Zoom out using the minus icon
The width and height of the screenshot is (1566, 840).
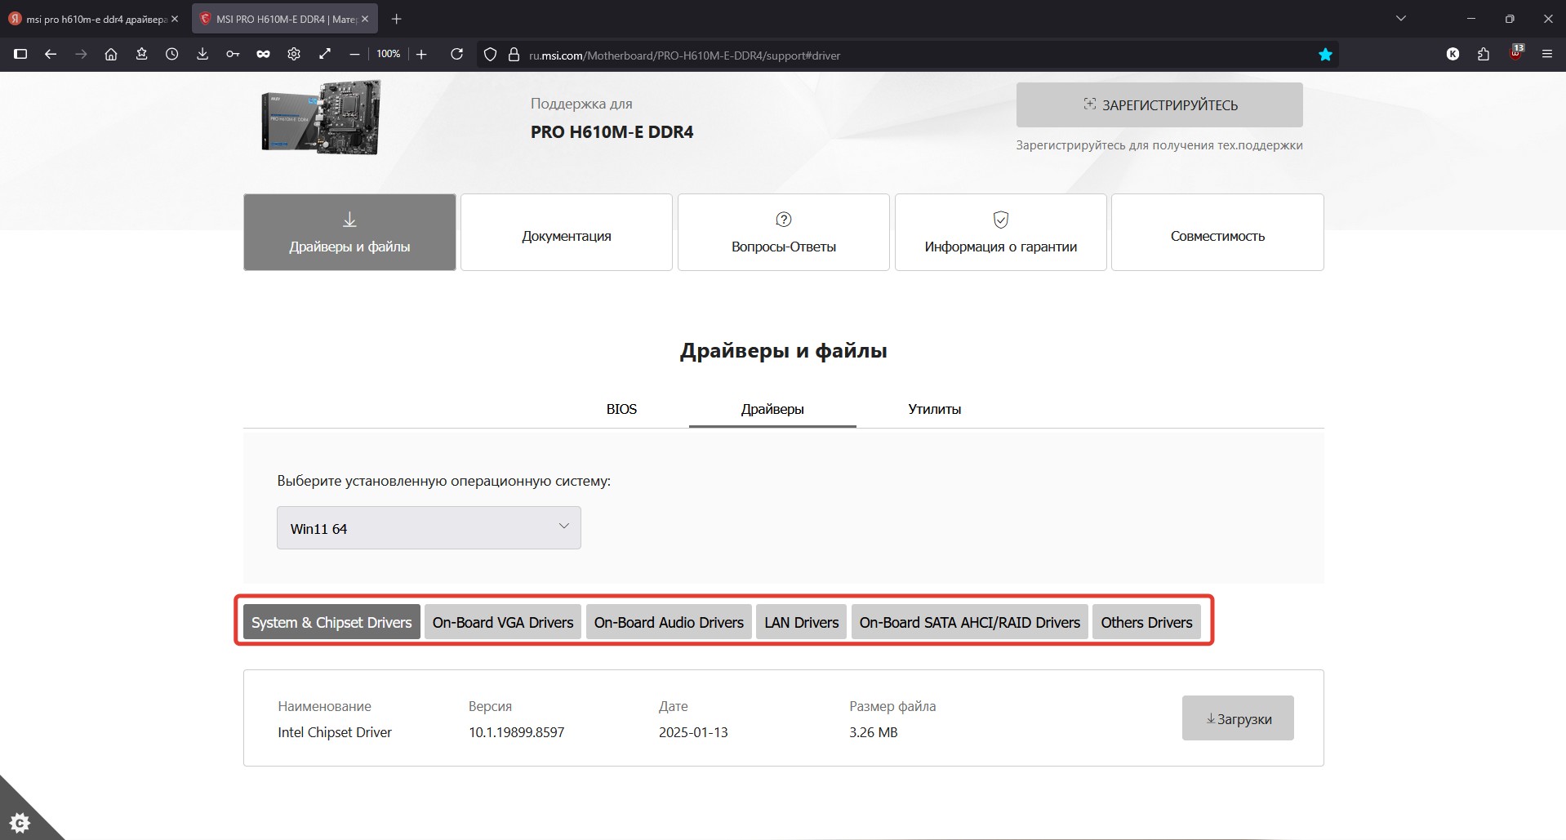pyautogui.click(x=354, y=54)
